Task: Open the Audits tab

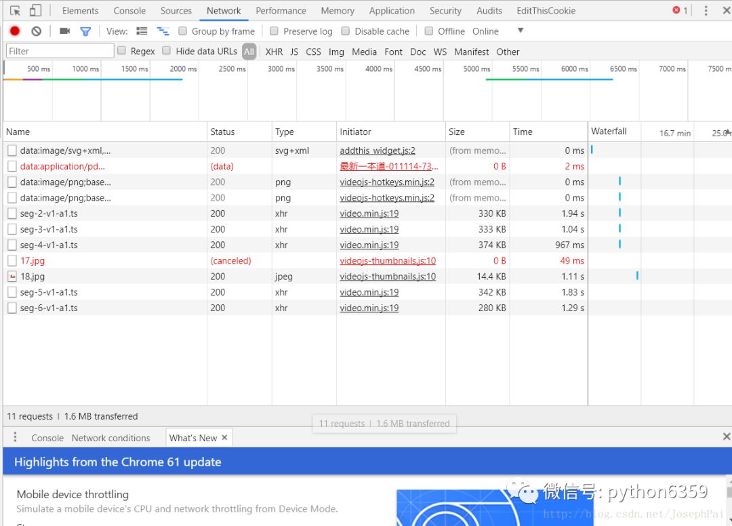Action: 489,11
